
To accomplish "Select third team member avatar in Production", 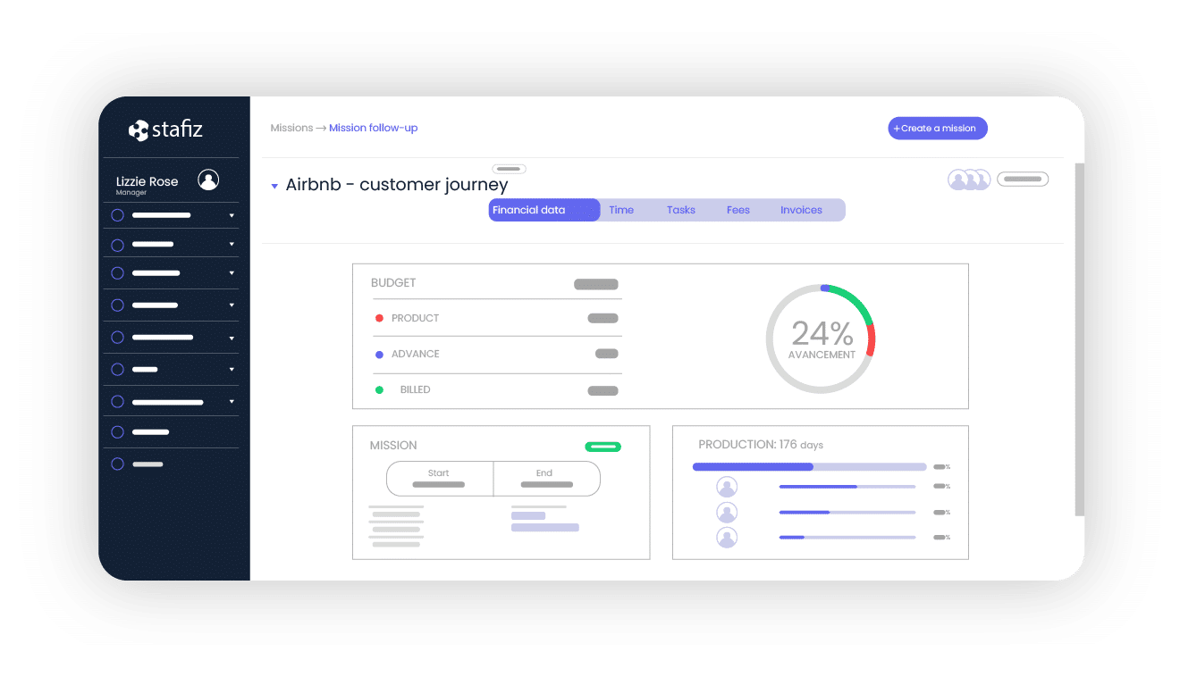I will click(x=727, y=538).
